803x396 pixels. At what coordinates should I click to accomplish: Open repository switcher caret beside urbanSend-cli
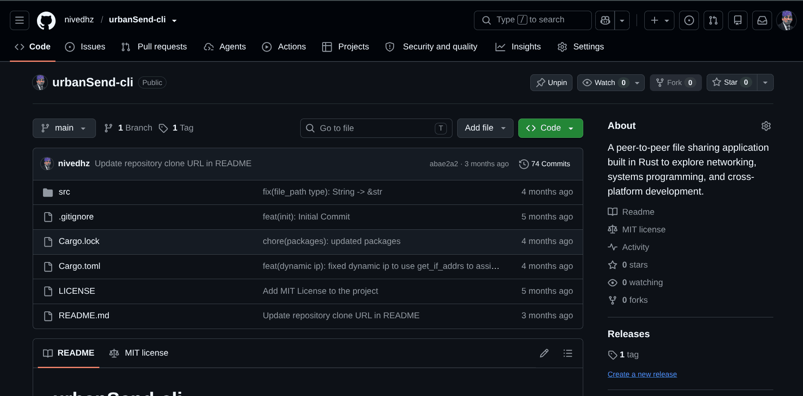click(x=174, y=21)
